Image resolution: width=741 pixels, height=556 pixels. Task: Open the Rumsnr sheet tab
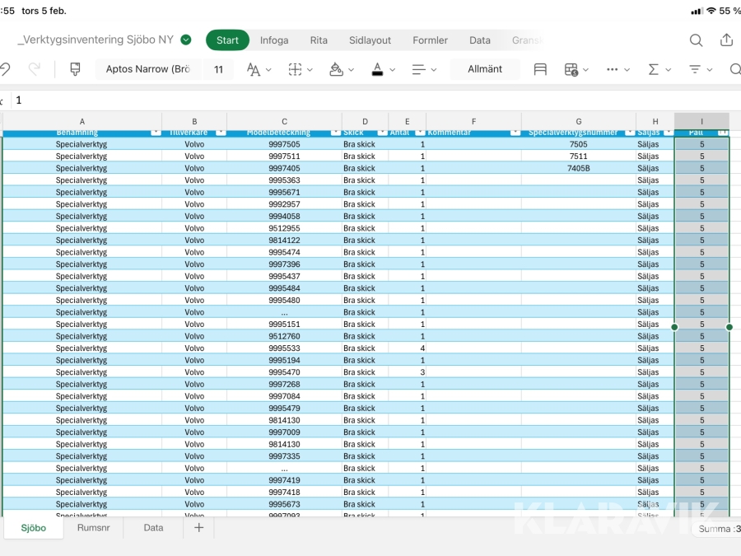pos(93,528)
